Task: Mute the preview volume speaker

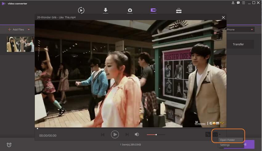Action: pyautogui.click(x=137, y=134)
